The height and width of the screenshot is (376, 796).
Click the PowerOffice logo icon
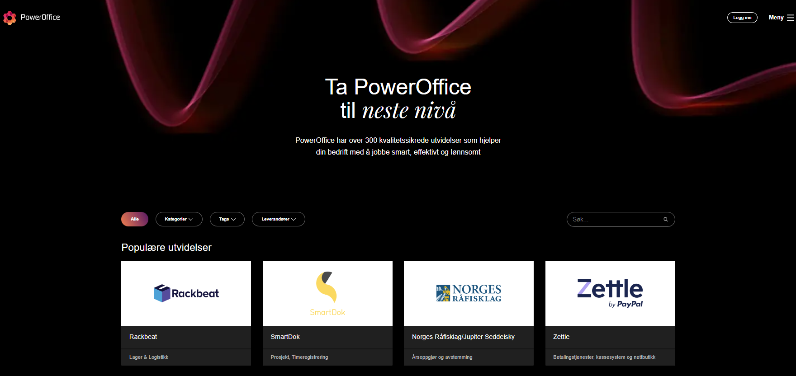(x=9, y=18)
